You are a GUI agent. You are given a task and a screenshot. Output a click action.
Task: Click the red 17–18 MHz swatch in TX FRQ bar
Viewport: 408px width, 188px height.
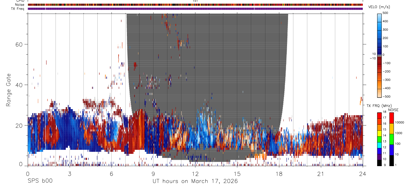[380, 115]
